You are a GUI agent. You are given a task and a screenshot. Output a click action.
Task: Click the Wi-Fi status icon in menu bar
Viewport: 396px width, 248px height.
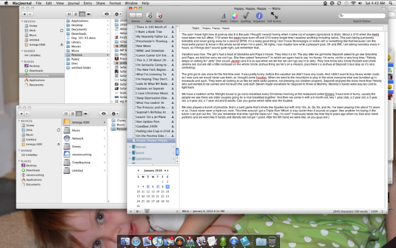coord(353,3)
